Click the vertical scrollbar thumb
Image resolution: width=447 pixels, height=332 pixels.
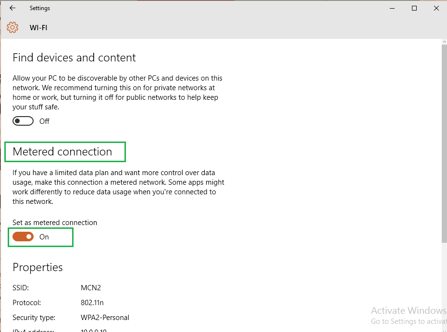(443, 144)
